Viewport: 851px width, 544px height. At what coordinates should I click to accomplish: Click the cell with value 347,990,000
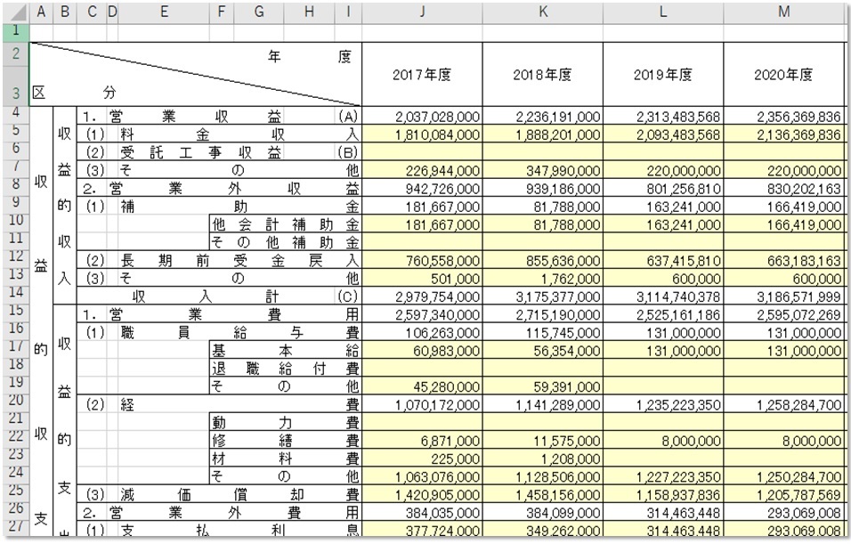pos(543,170)
